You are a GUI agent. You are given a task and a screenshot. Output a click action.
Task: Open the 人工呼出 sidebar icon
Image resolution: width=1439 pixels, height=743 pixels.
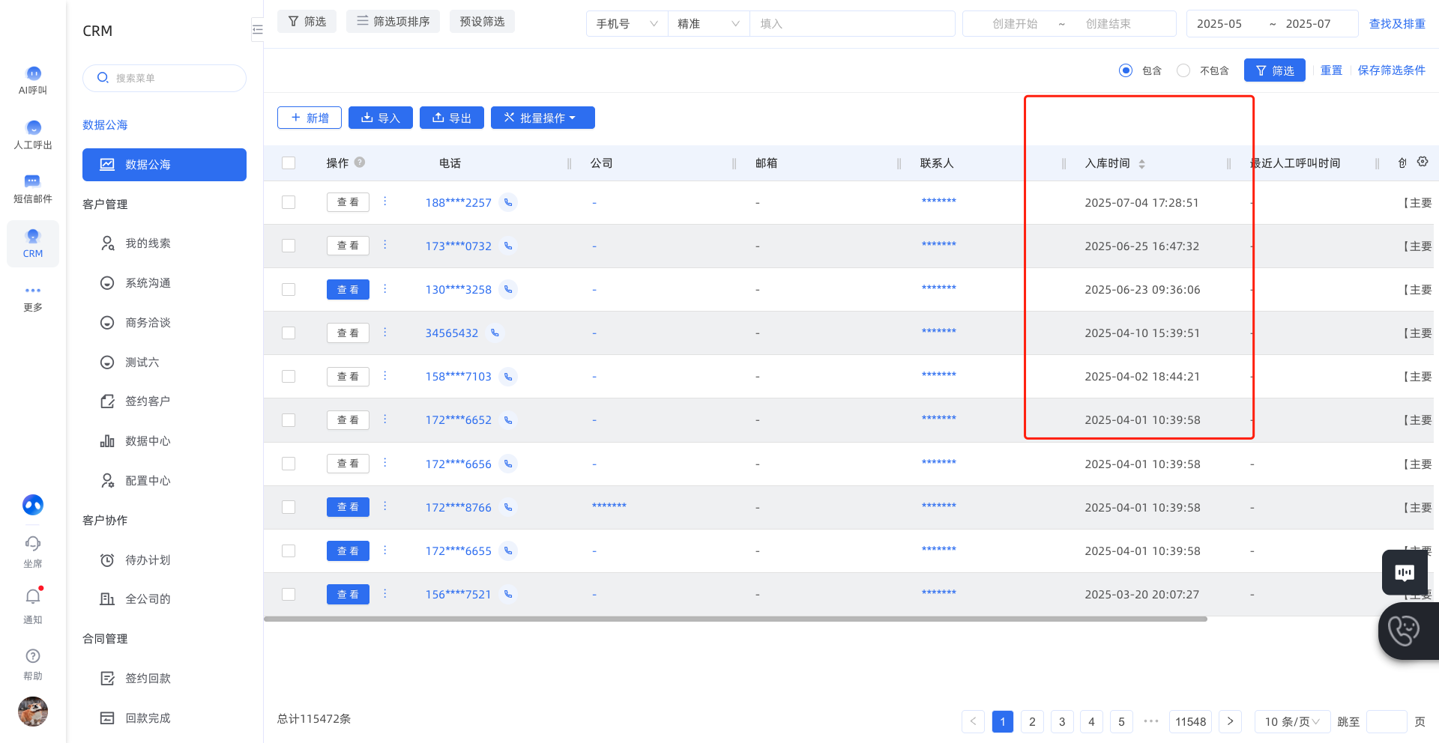pyautogui.click(x=33, y=128)
